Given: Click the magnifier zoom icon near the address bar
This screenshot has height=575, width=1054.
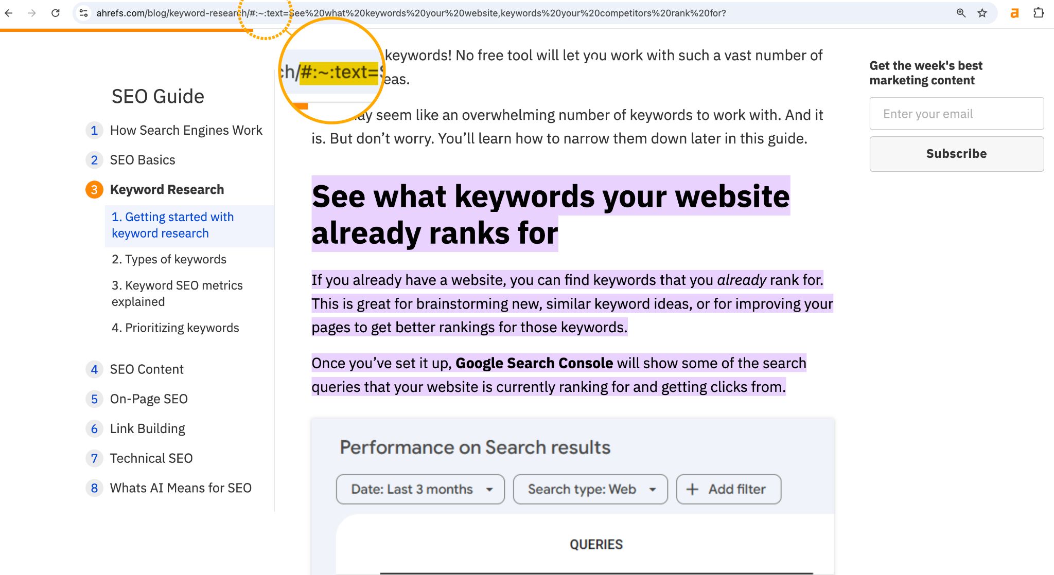Looking at the screenshot, I should point(960,13).
